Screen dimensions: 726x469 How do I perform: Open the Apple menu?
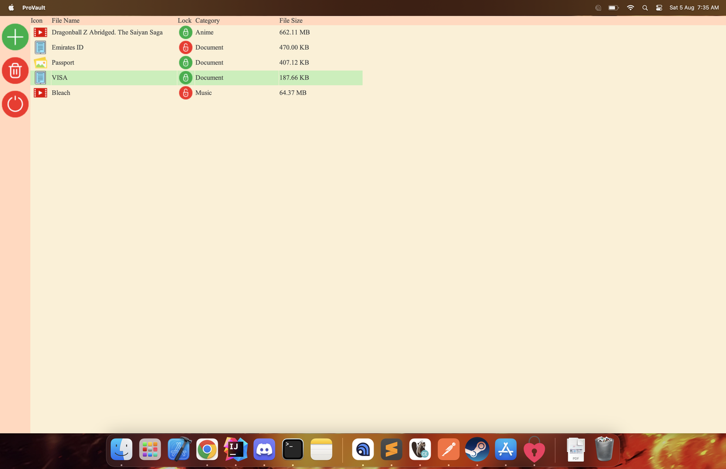[11, 8]
